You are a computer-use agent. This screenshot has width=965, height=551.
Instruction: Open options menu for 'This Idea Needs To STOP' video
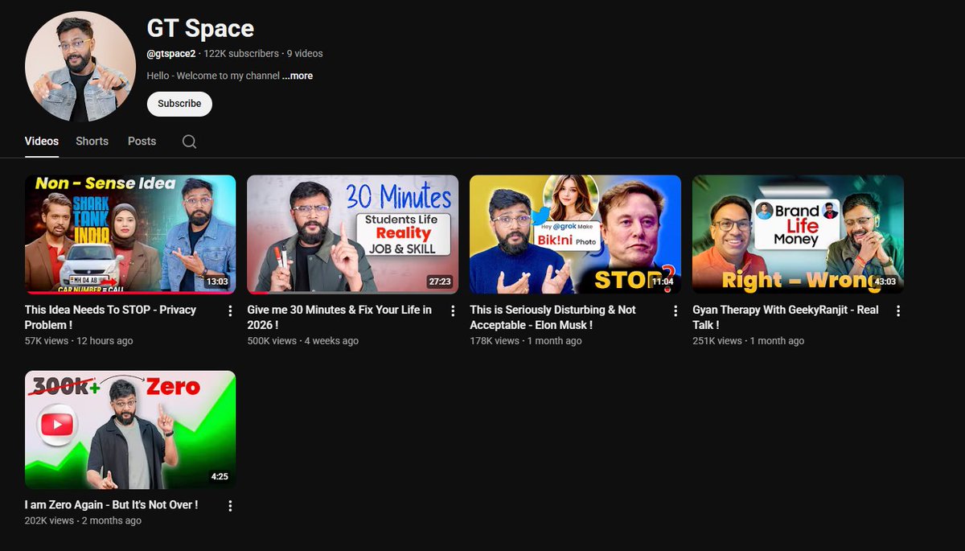coord(230,310)
